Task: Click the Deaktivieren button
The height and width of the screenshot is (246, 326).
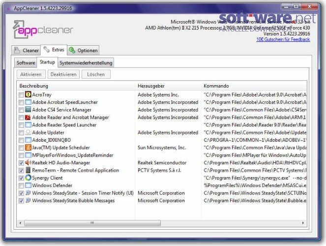Action: (x=63, y=74)
